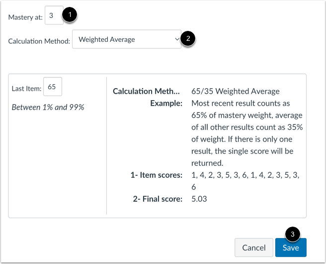Click the 'Calculation Meth...' truncated label

click(147, 91)
